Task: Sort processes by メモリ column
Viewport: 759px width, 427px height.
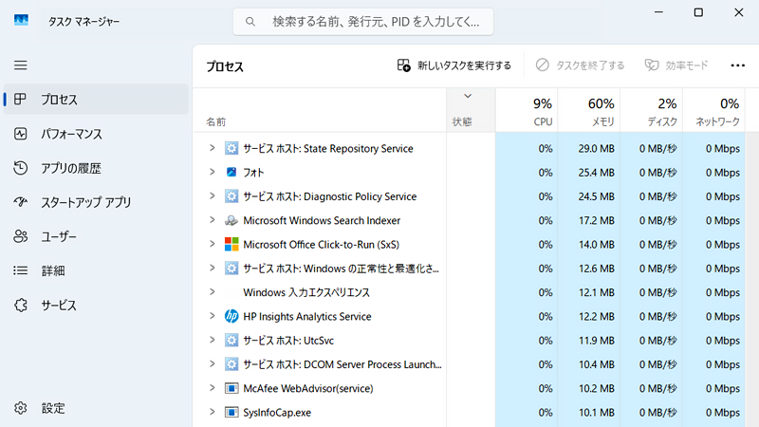Action: (588, 111)
